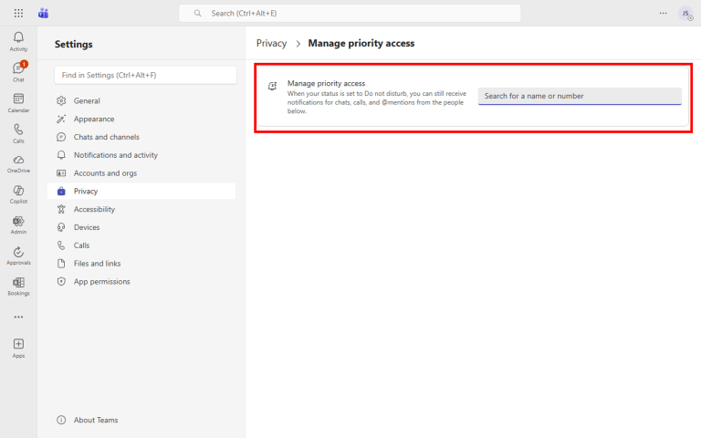
Task: Click the Privacy breadcrumb link
Action: coord(271,43)
